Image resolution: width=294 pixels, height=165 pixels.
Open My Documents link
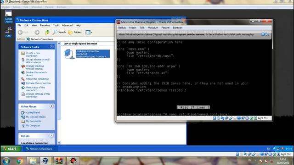point(34,121)
